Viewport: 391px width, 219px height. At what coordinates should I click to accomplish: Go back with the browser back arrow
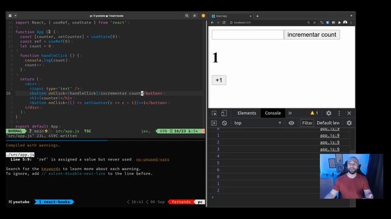213,23
